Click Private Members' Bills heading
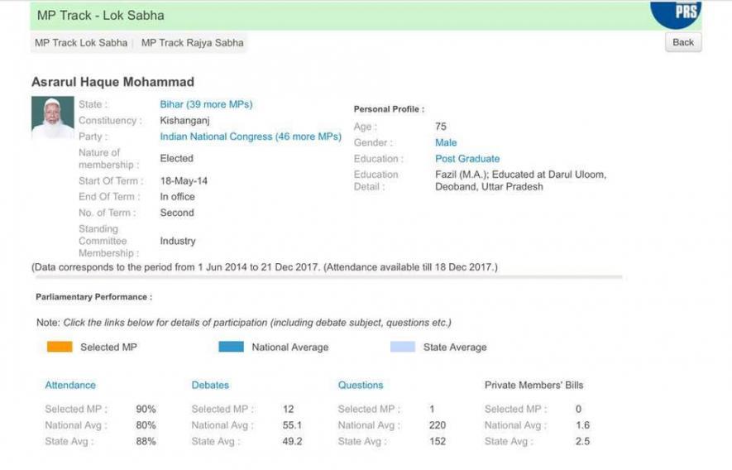This screenshot has height=470, width=732. click(x=533, y=385)
